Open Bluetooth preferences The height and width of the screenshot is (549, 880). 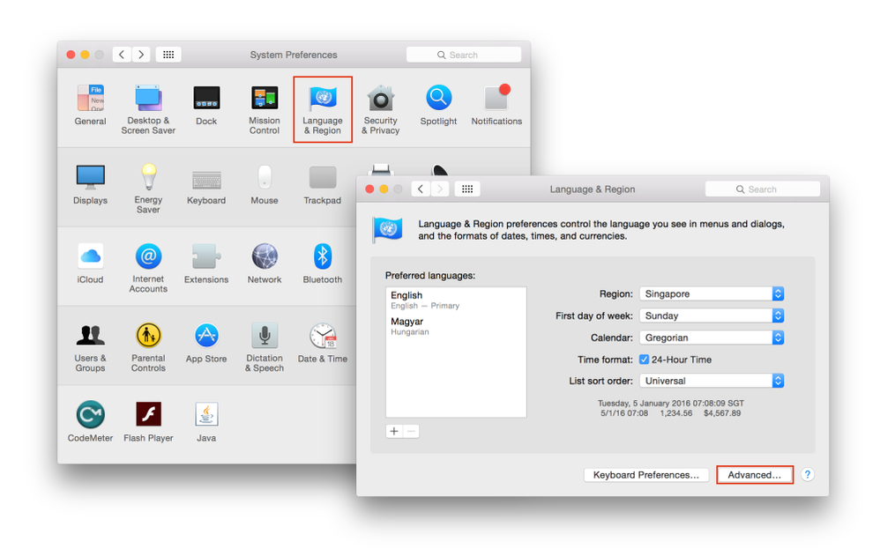click(x=323, y=263)
